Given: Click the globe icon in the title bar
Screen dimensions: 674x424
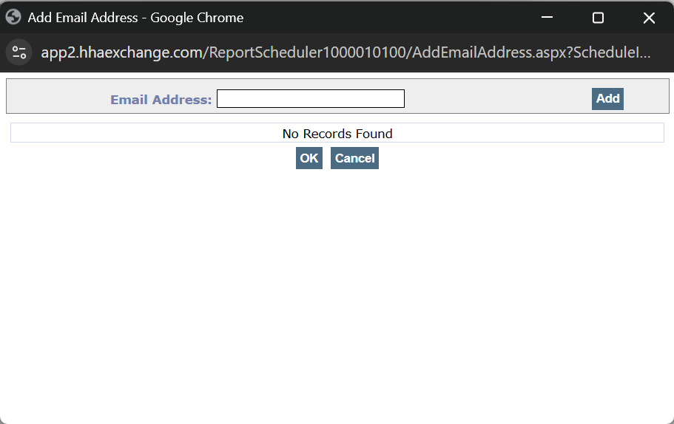Looking at the screenshot, I should (13, 17).
